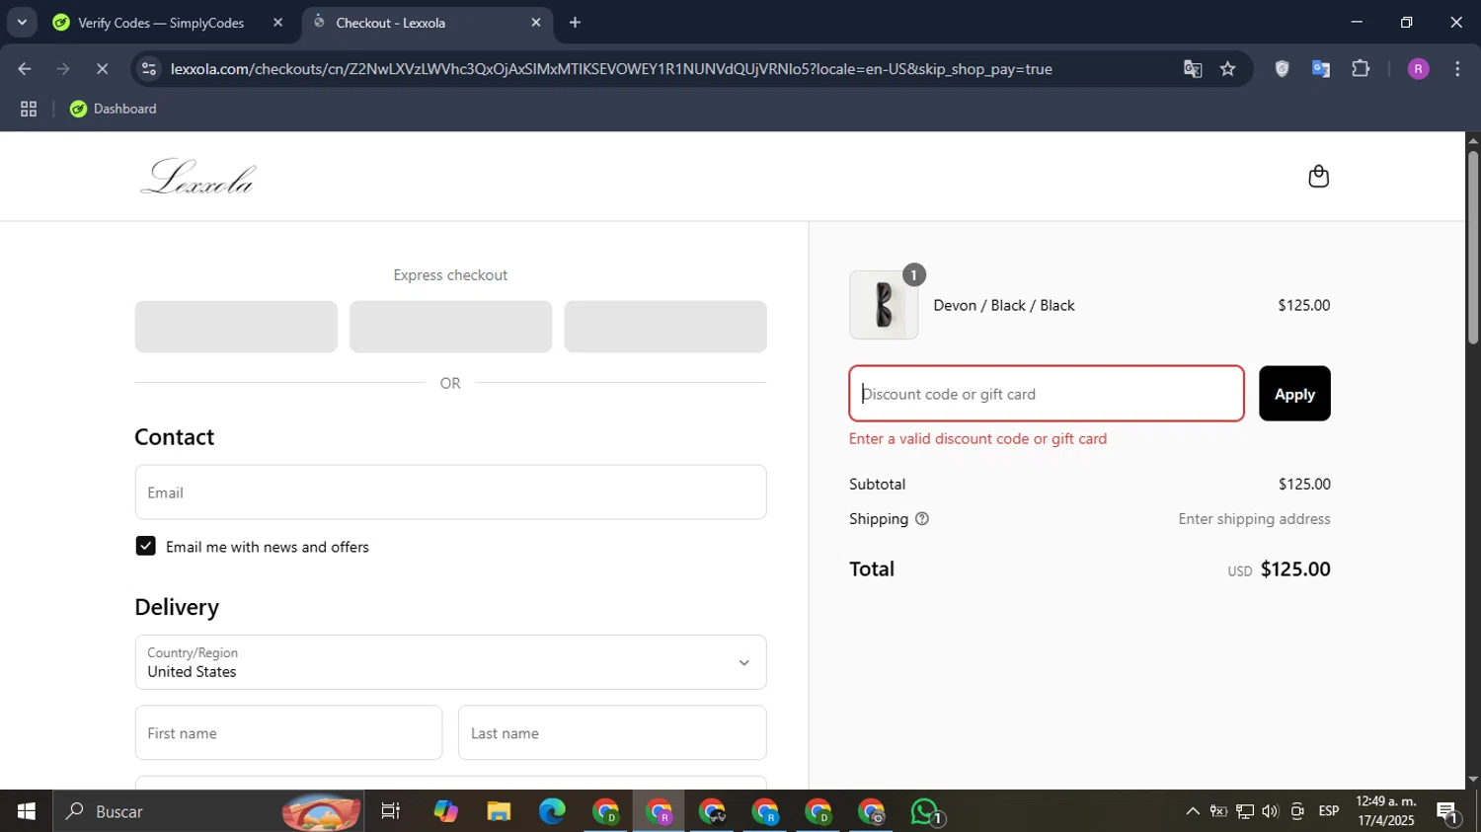The image size is (1481, 832).
Task: Open the notification center icon
Action: pos(1448,811)
